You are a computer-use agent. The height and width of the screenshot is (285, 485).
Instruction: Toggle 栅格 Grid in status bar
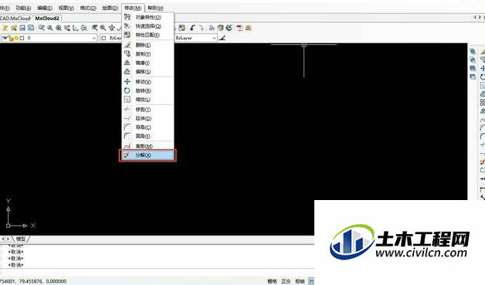click(272, 281)
